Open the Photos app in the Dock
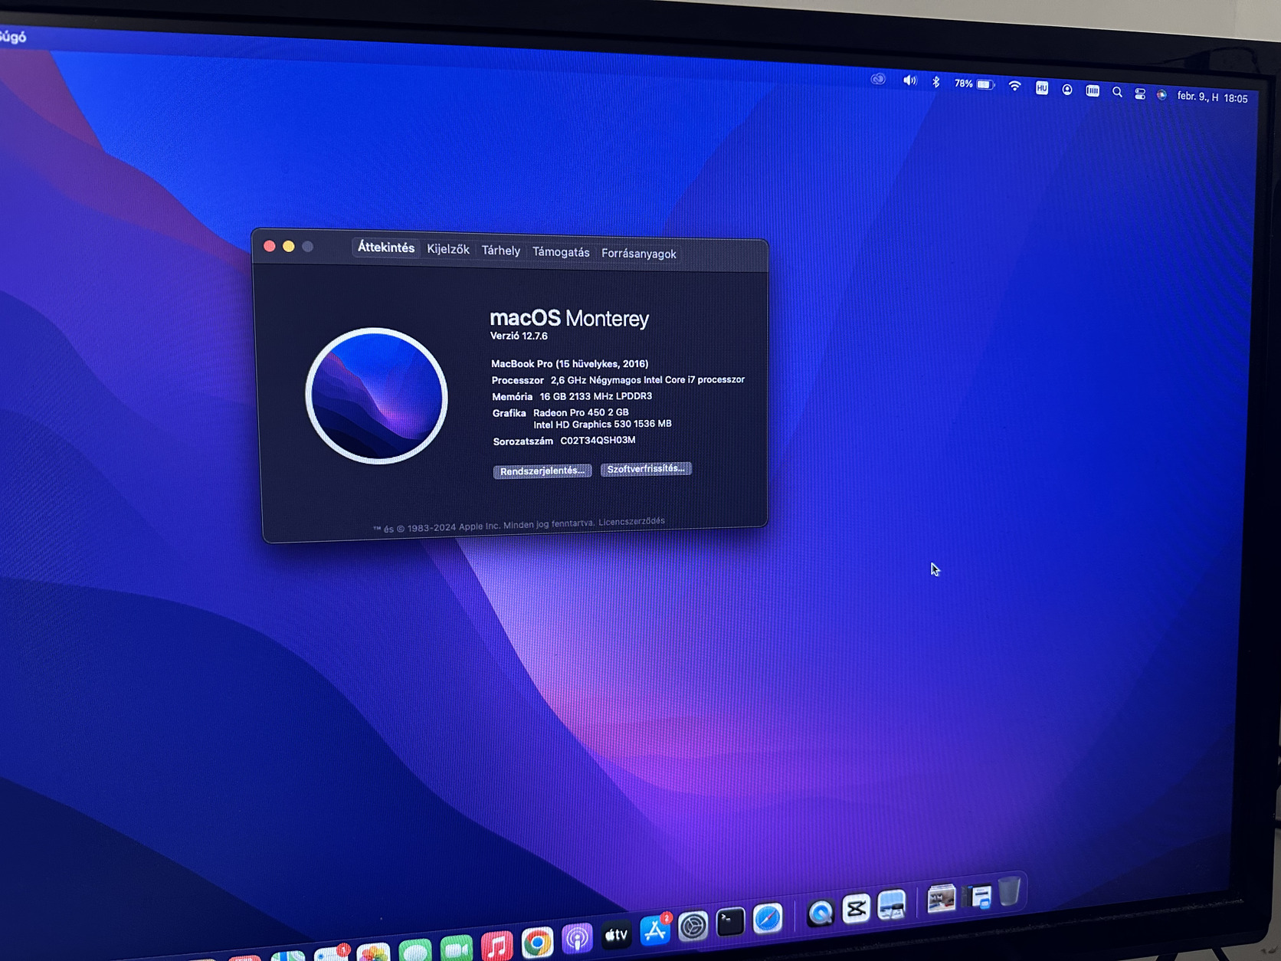This screenshot has height=961, width=1281. coord(374,953)
